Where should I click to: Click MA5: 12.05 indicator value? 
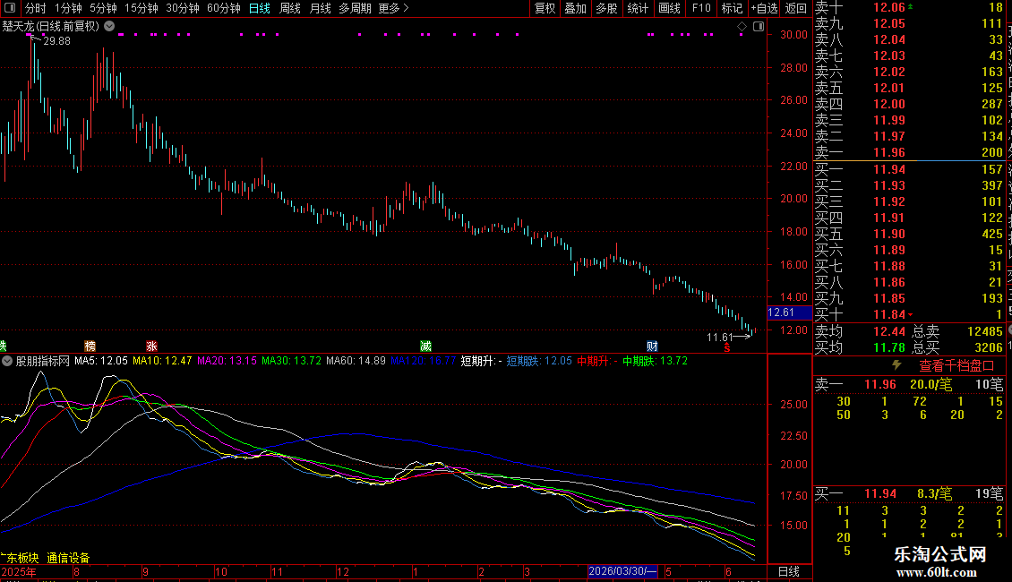pyautogui.click(x=100, y=362)
